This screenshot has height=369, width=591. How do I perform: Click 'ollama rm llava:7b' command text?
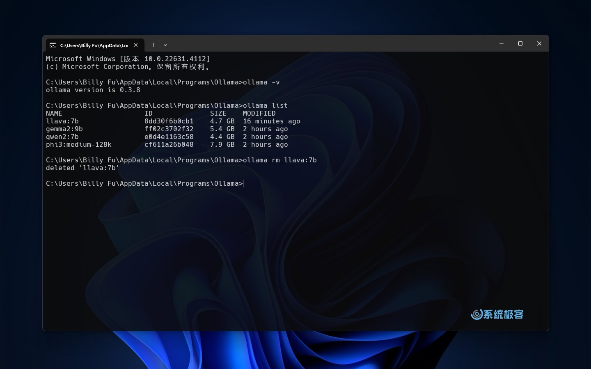pos(280,160)
